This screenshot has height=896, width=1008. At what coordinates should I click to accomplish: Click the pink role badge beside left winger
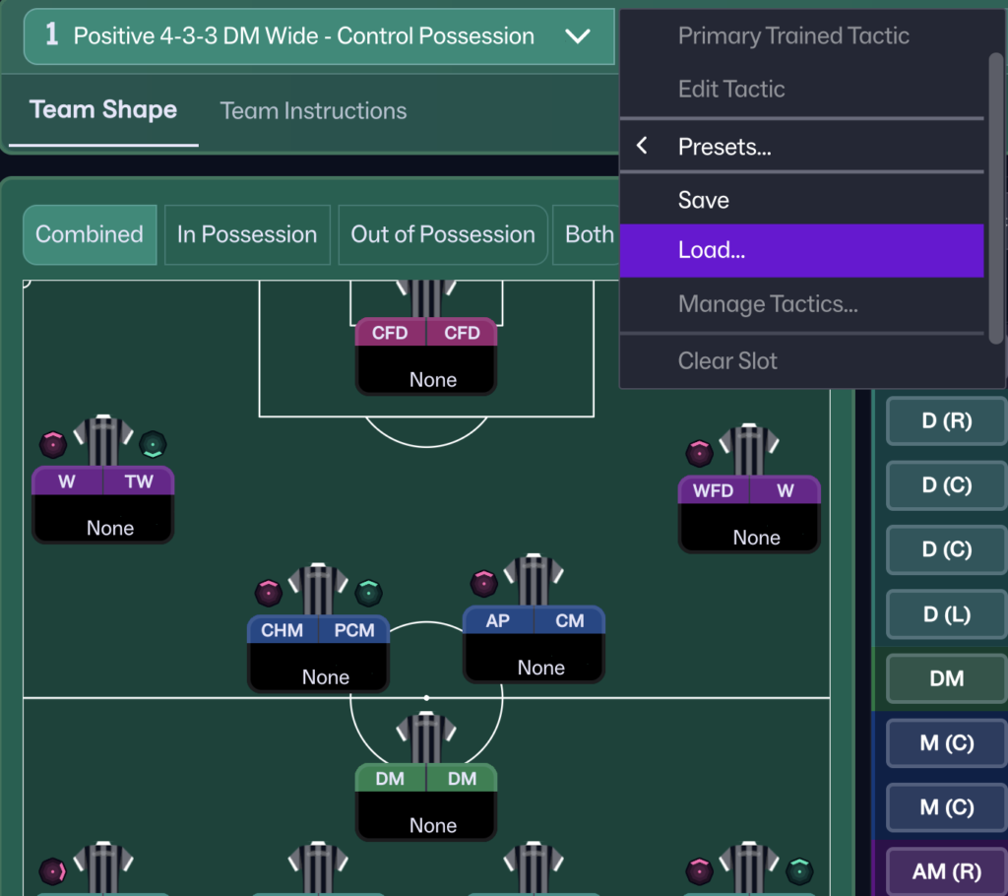coord(53,444)
